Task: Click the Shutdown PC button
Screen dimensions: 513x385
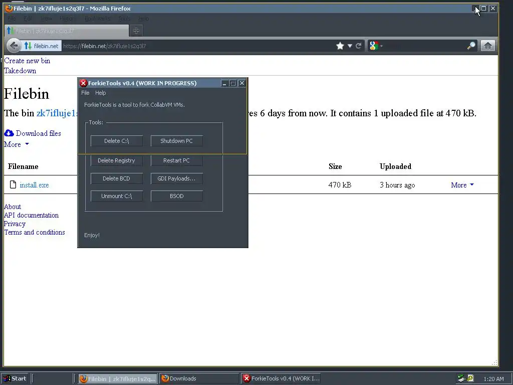Action: (x=177, y=141)
